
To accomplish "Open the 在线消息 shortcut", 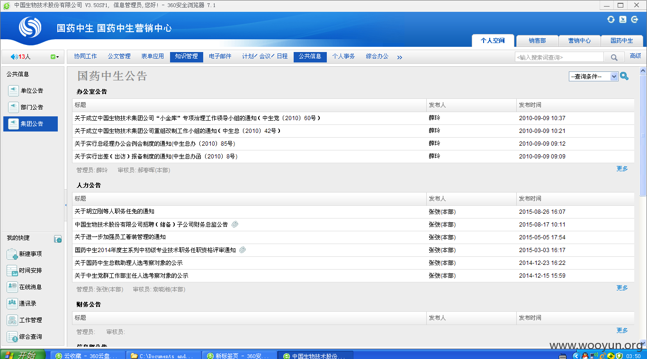I will click(x=25, y=287).
